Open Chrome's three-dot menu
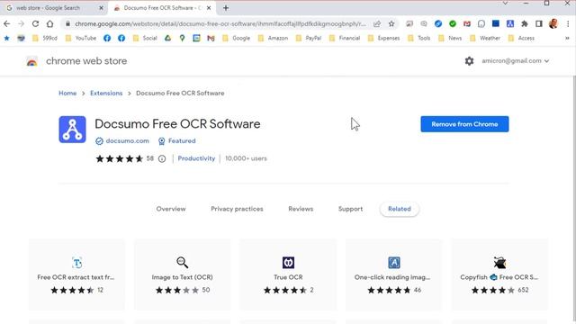Screen dimensions: 576x324 pos(568,24)
